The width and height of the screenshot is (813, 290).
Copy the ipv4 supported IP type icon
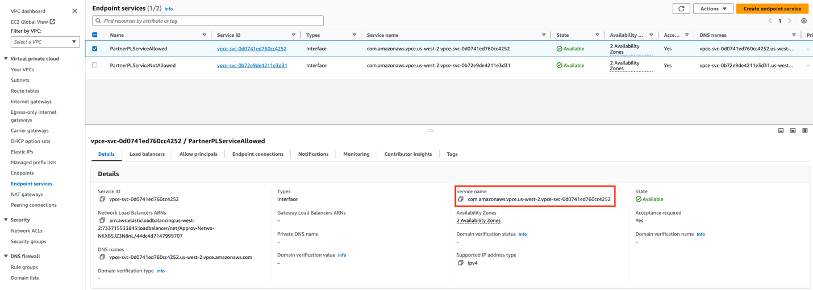click(461, 263)
